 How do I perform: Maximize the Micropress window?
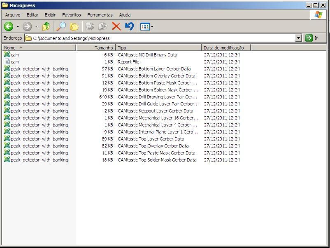coord(315,5)
